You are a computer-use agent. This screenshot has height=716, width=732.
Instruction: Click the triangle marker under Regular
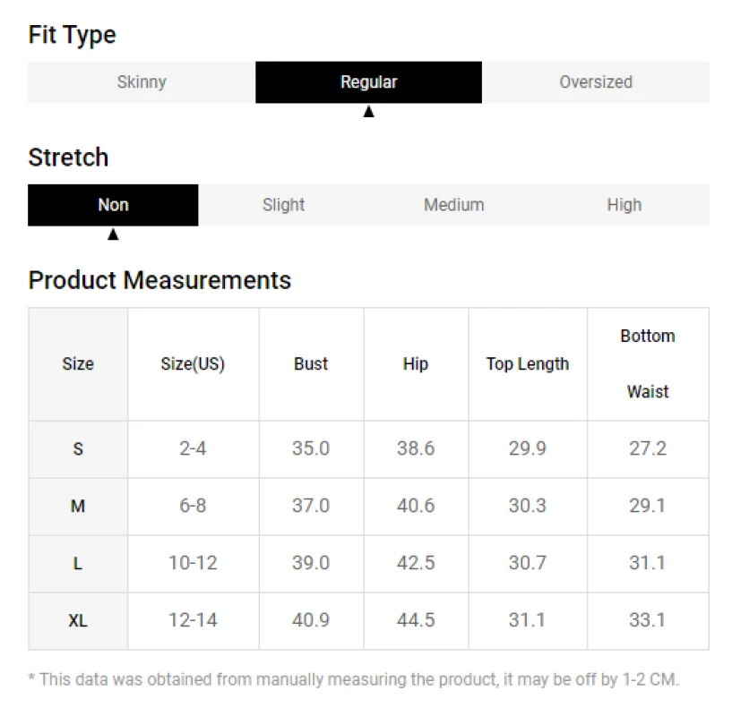click(369, 112)
